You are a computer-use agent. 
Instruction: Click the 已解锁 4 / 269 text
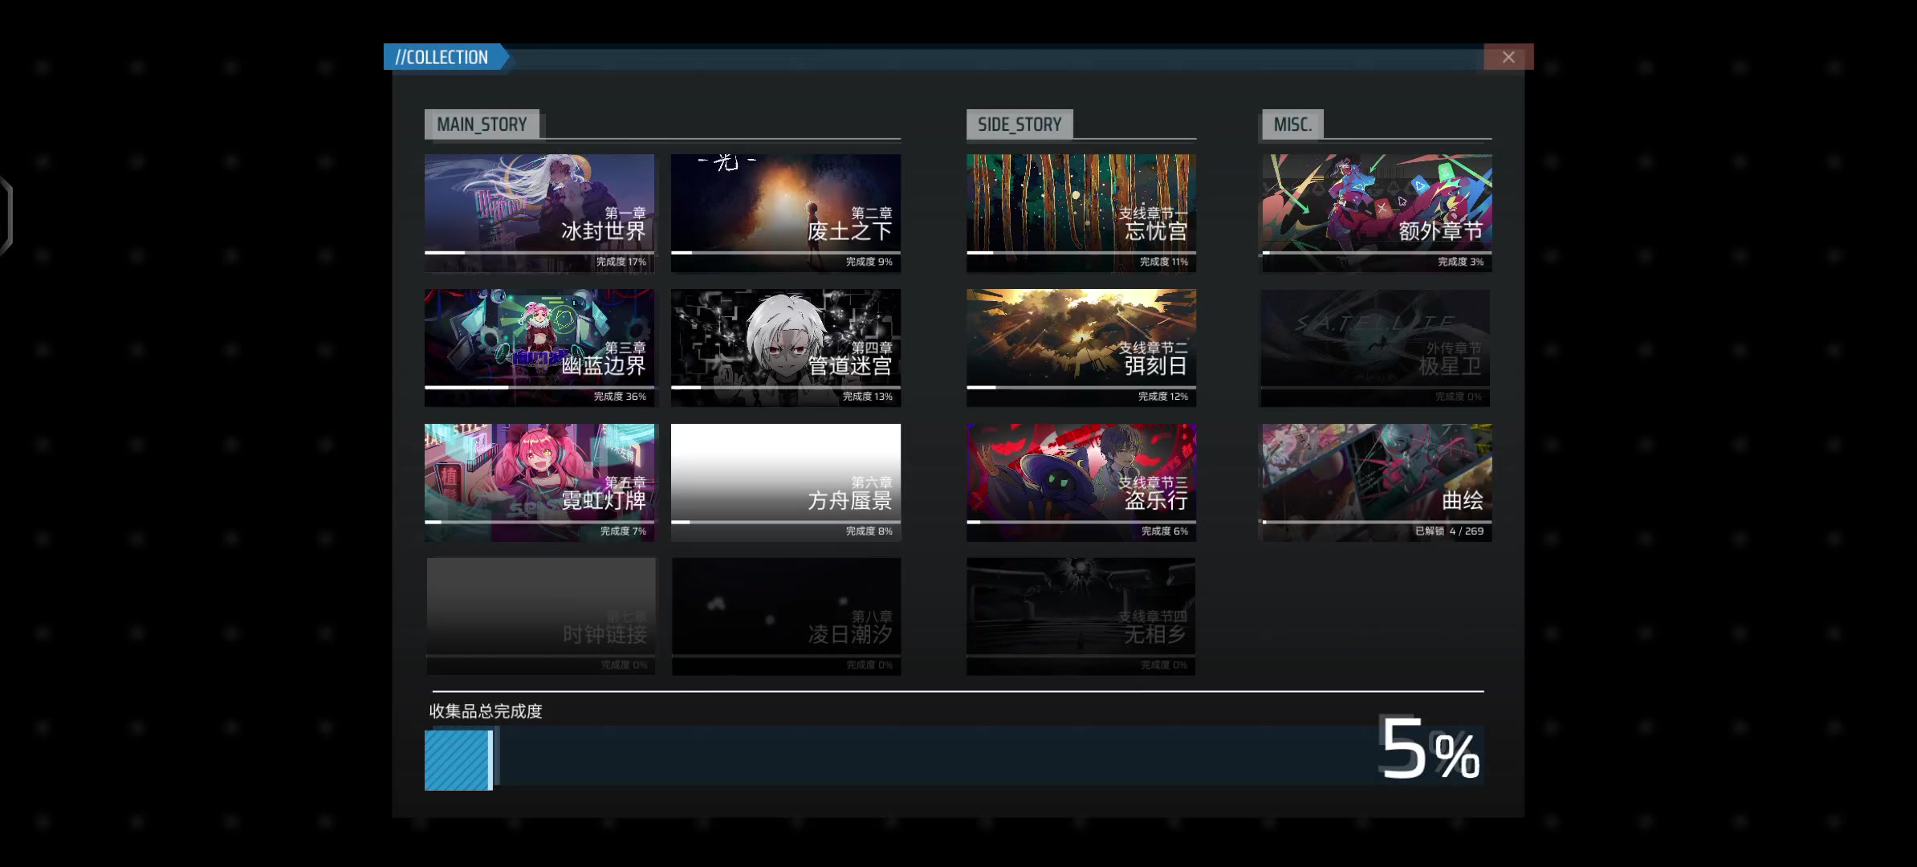click(x=1449, y=531)
